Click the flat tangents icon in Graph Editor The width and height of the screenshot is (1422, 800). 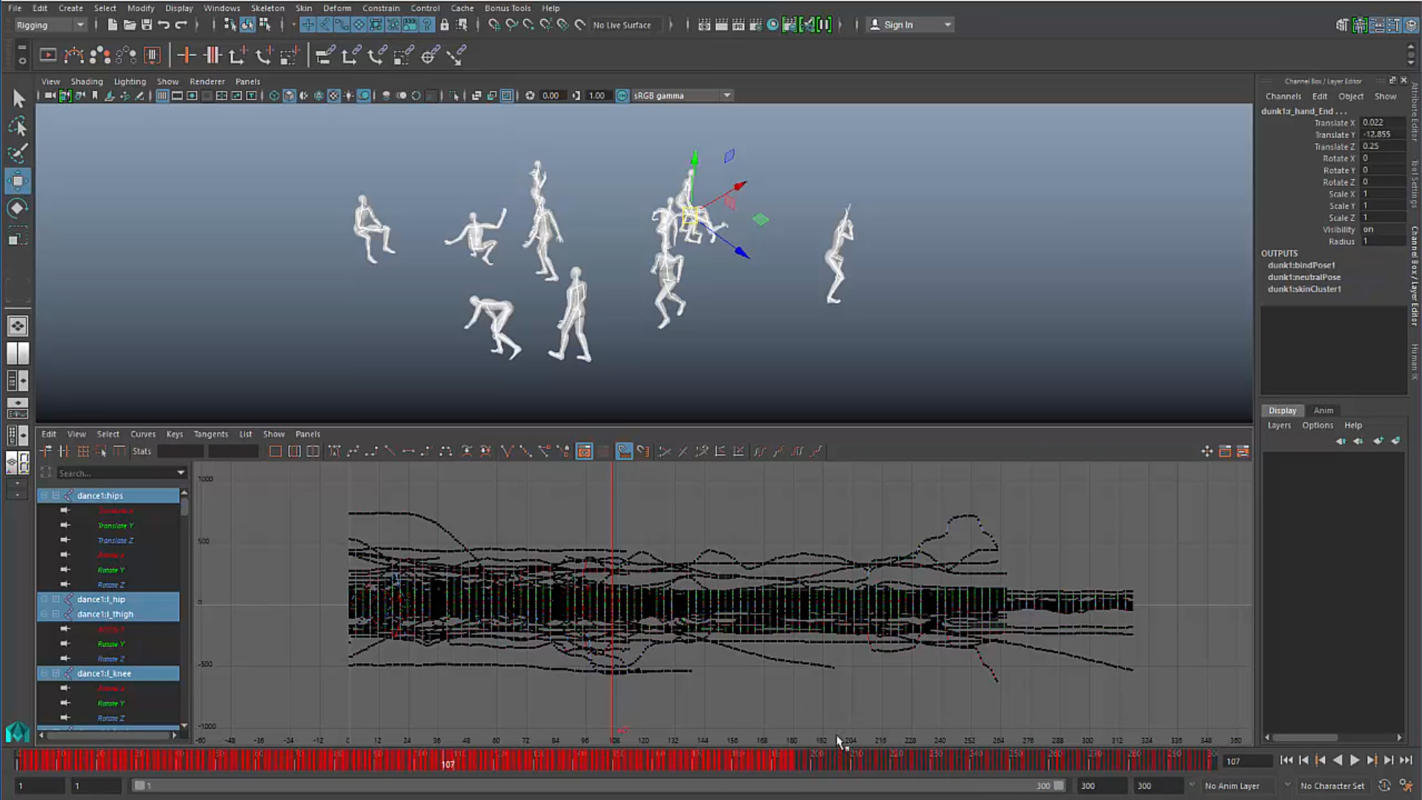click(408, 451)
